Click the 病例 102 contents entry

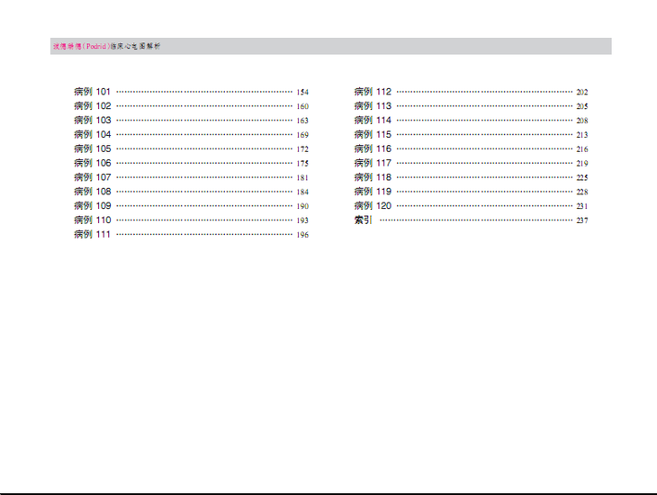point(92,106)
